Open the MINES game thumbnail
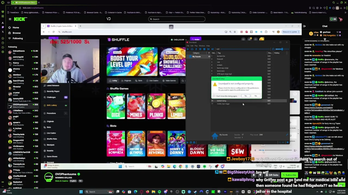 [x=136, y=106]
